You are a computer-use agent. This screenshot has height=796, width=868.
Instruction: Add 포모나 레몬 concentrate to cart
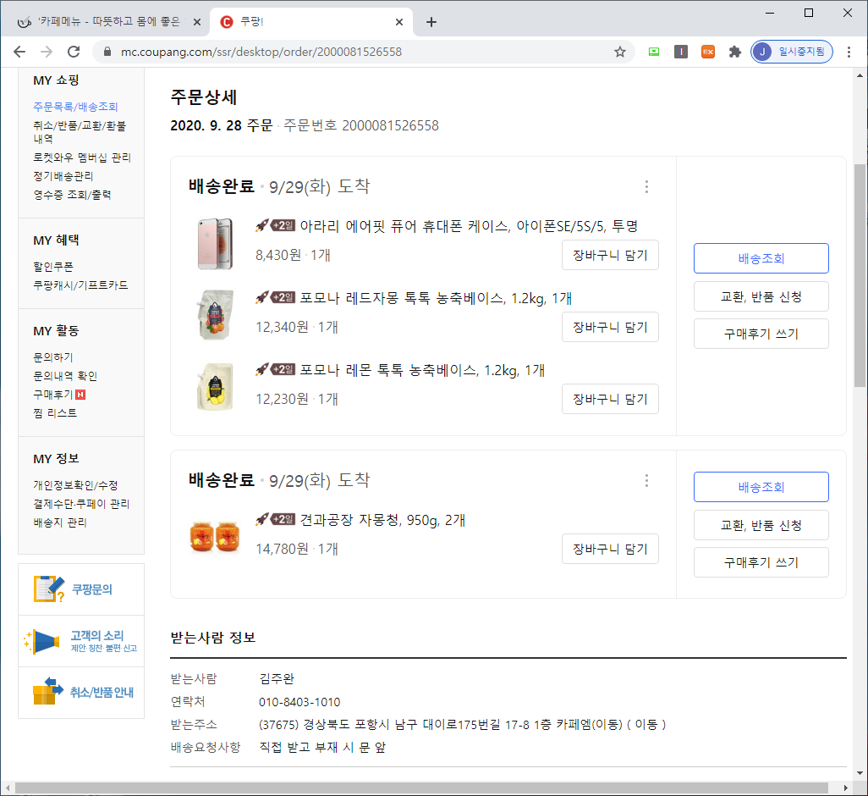[x=610, y=399]
